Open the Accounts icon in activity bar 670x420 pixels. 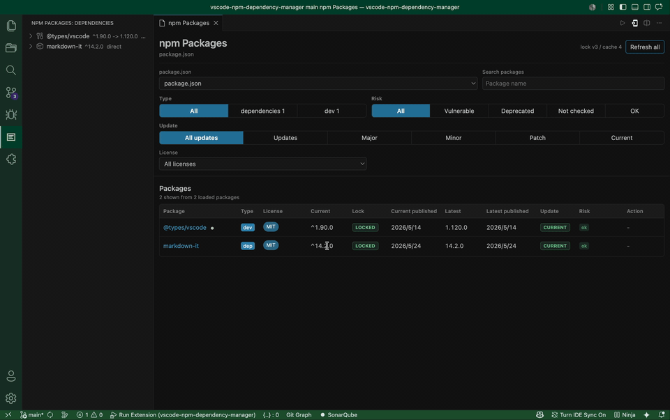point(11,376)
